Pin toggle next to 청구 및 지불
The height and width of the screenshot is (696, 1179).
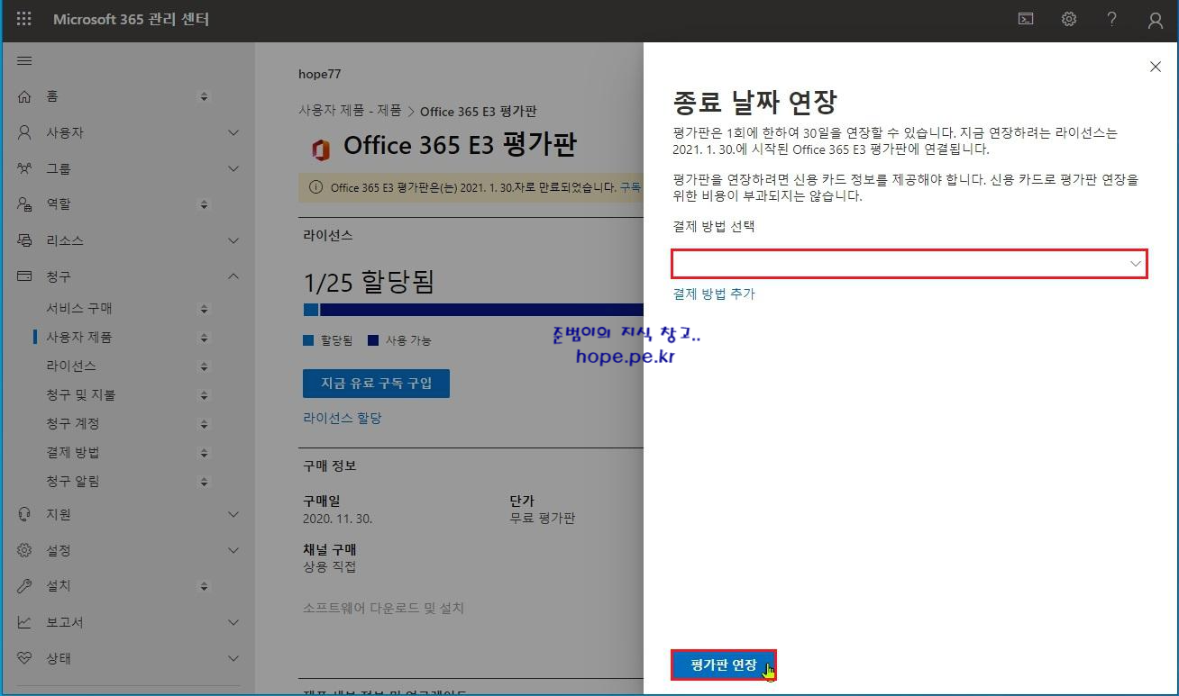[204, 395]
